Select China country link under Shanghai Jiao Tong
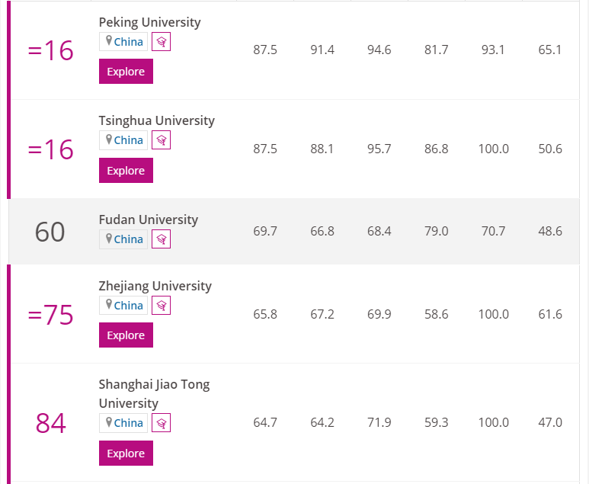The image size is (589, 484). tap(129, 423)
